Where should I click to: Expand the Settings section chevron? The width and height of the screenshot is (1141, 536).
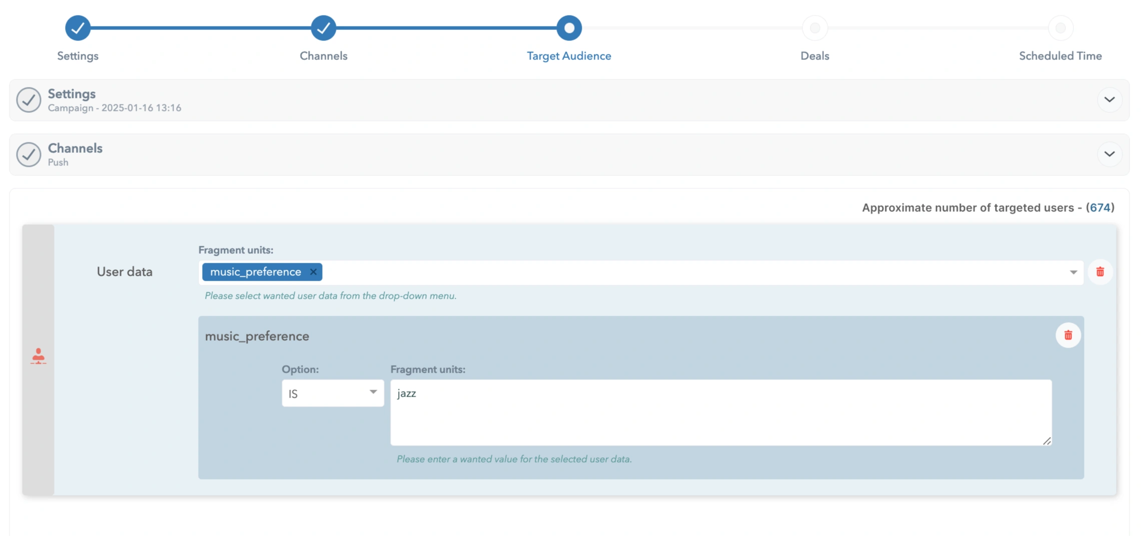[x=1109, y=100]
